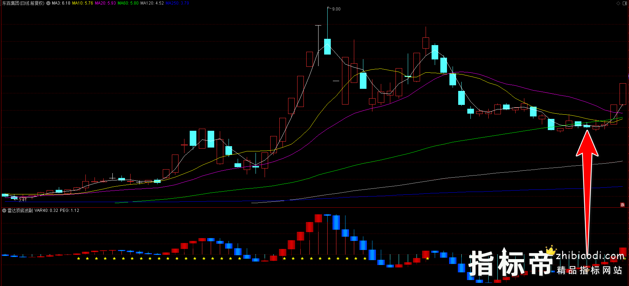Click the diamond icon at top right
This screenshot has height=286, width=629.
[x=618, y=3]
